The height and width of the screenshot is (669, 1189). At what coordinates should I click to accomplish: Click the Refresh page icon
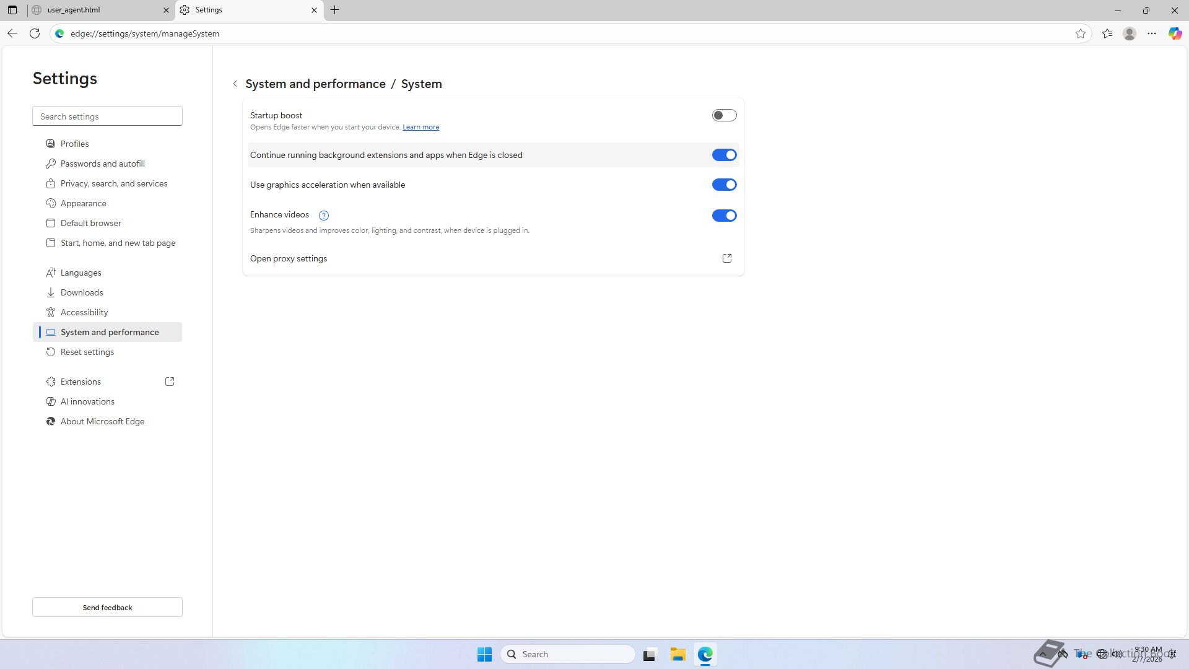35,33
